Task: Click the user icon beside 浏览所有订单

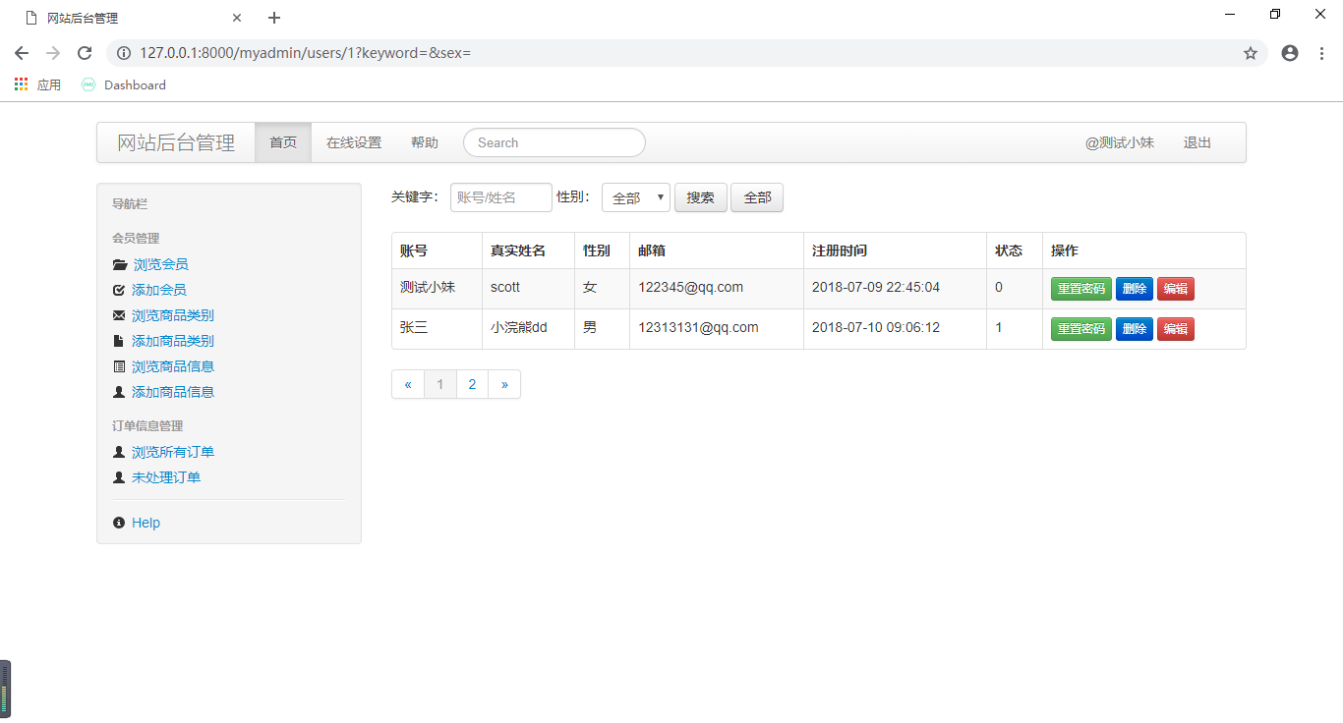Action: pyautogui.click(x=119, y=453)
